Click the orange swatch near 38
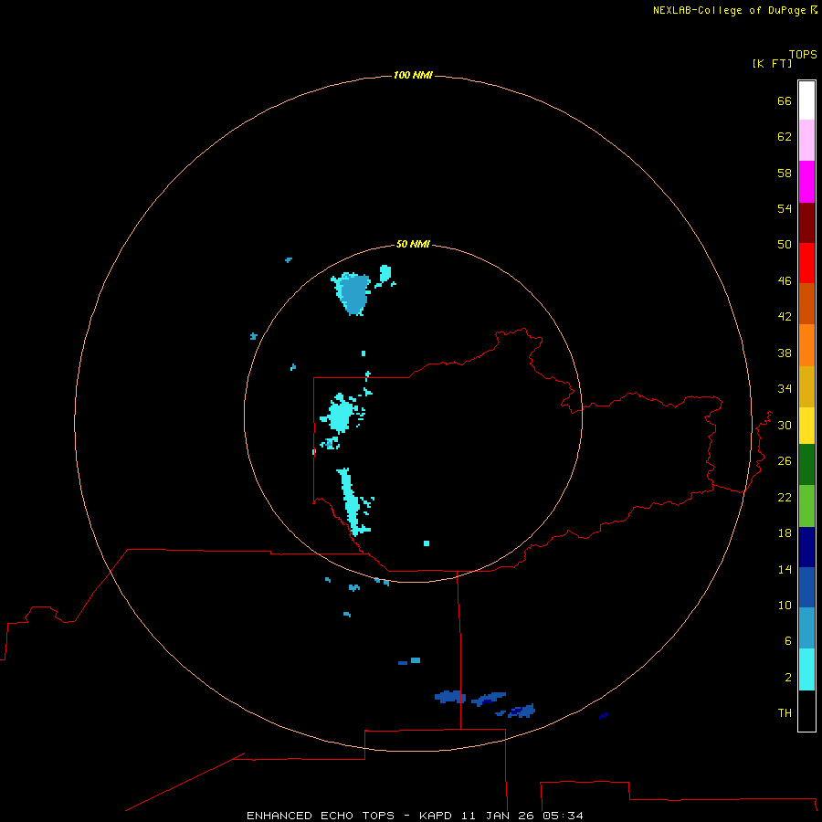The width and height of the screenshot is (822, 822). tap(806, 345)
